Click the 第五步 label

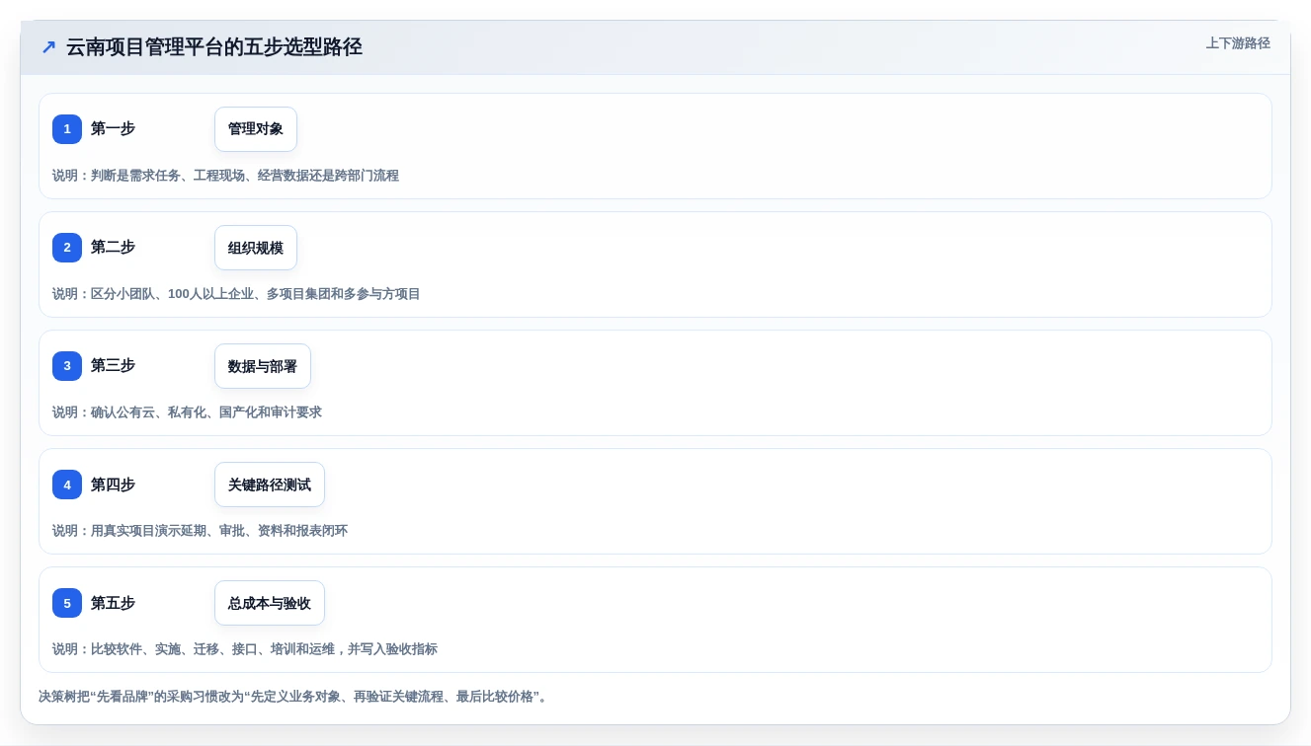pyautogui.click(x=113, y=603)
